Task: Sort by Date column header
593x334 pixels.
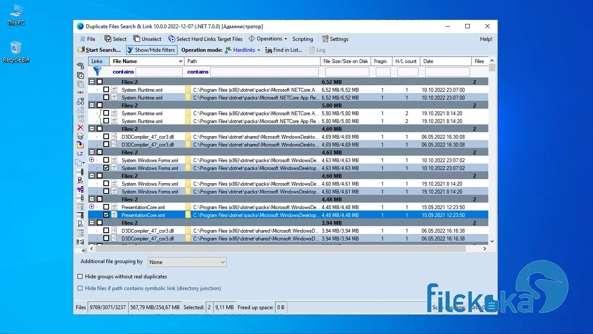Action: (446, 61)
